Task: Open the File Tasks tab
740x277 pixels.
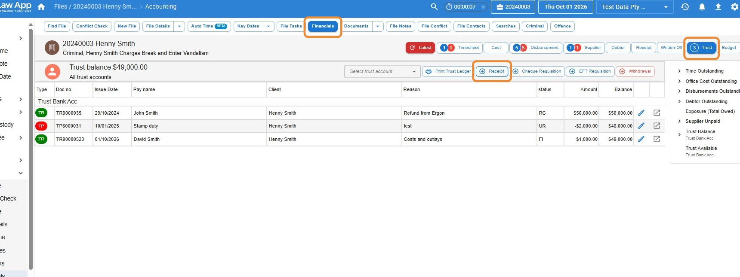Action: (291, 26)
